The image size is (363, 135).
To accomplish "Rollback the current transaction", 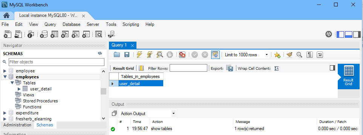I will tap(205, 55).
